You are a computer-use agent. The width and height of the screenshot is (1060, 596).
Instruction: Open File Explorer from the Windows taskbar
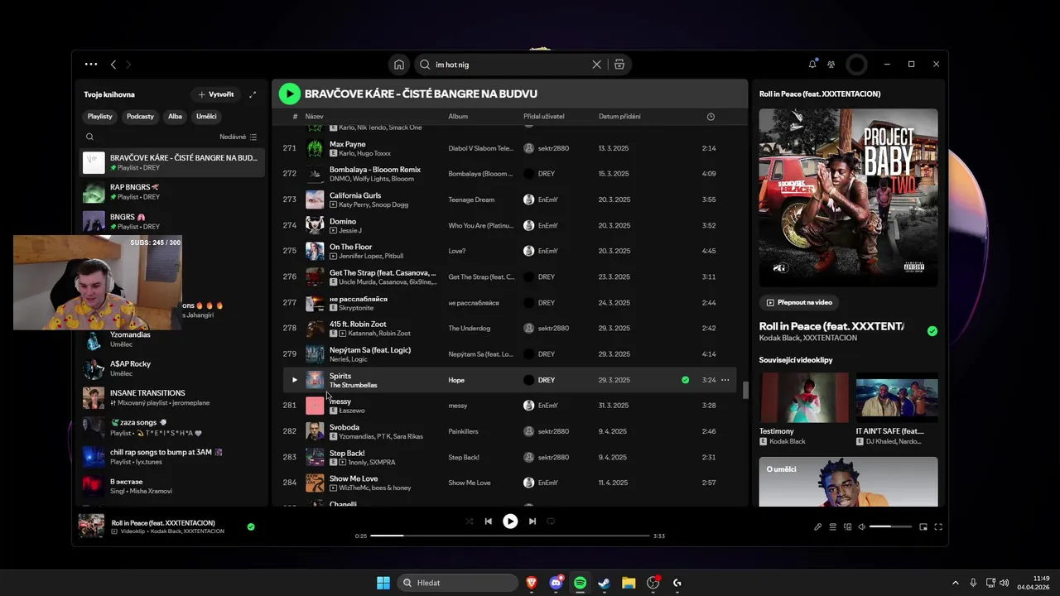click(x=629, y=583)
